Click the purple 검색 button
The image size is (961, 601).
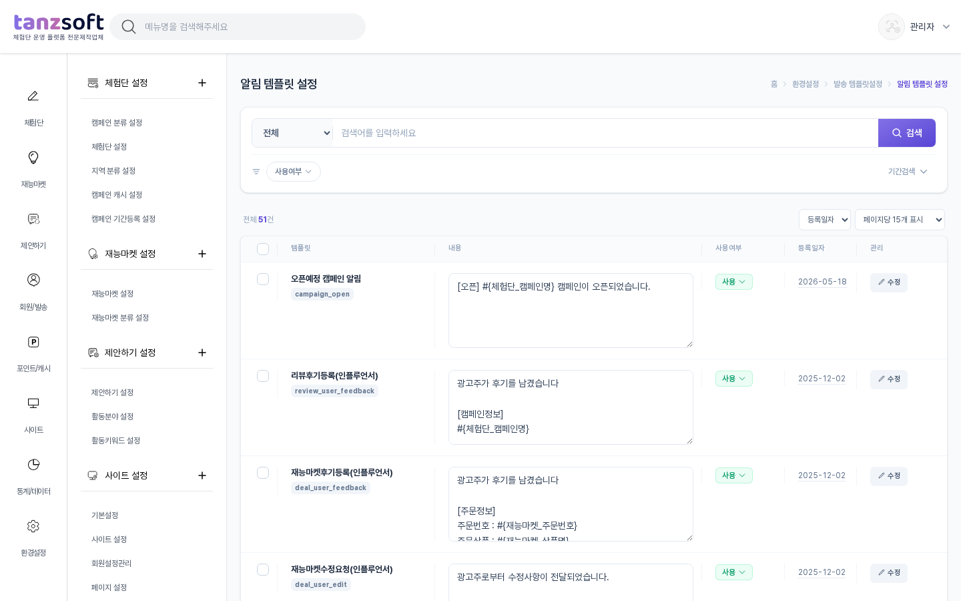click(x=907, y=133)
